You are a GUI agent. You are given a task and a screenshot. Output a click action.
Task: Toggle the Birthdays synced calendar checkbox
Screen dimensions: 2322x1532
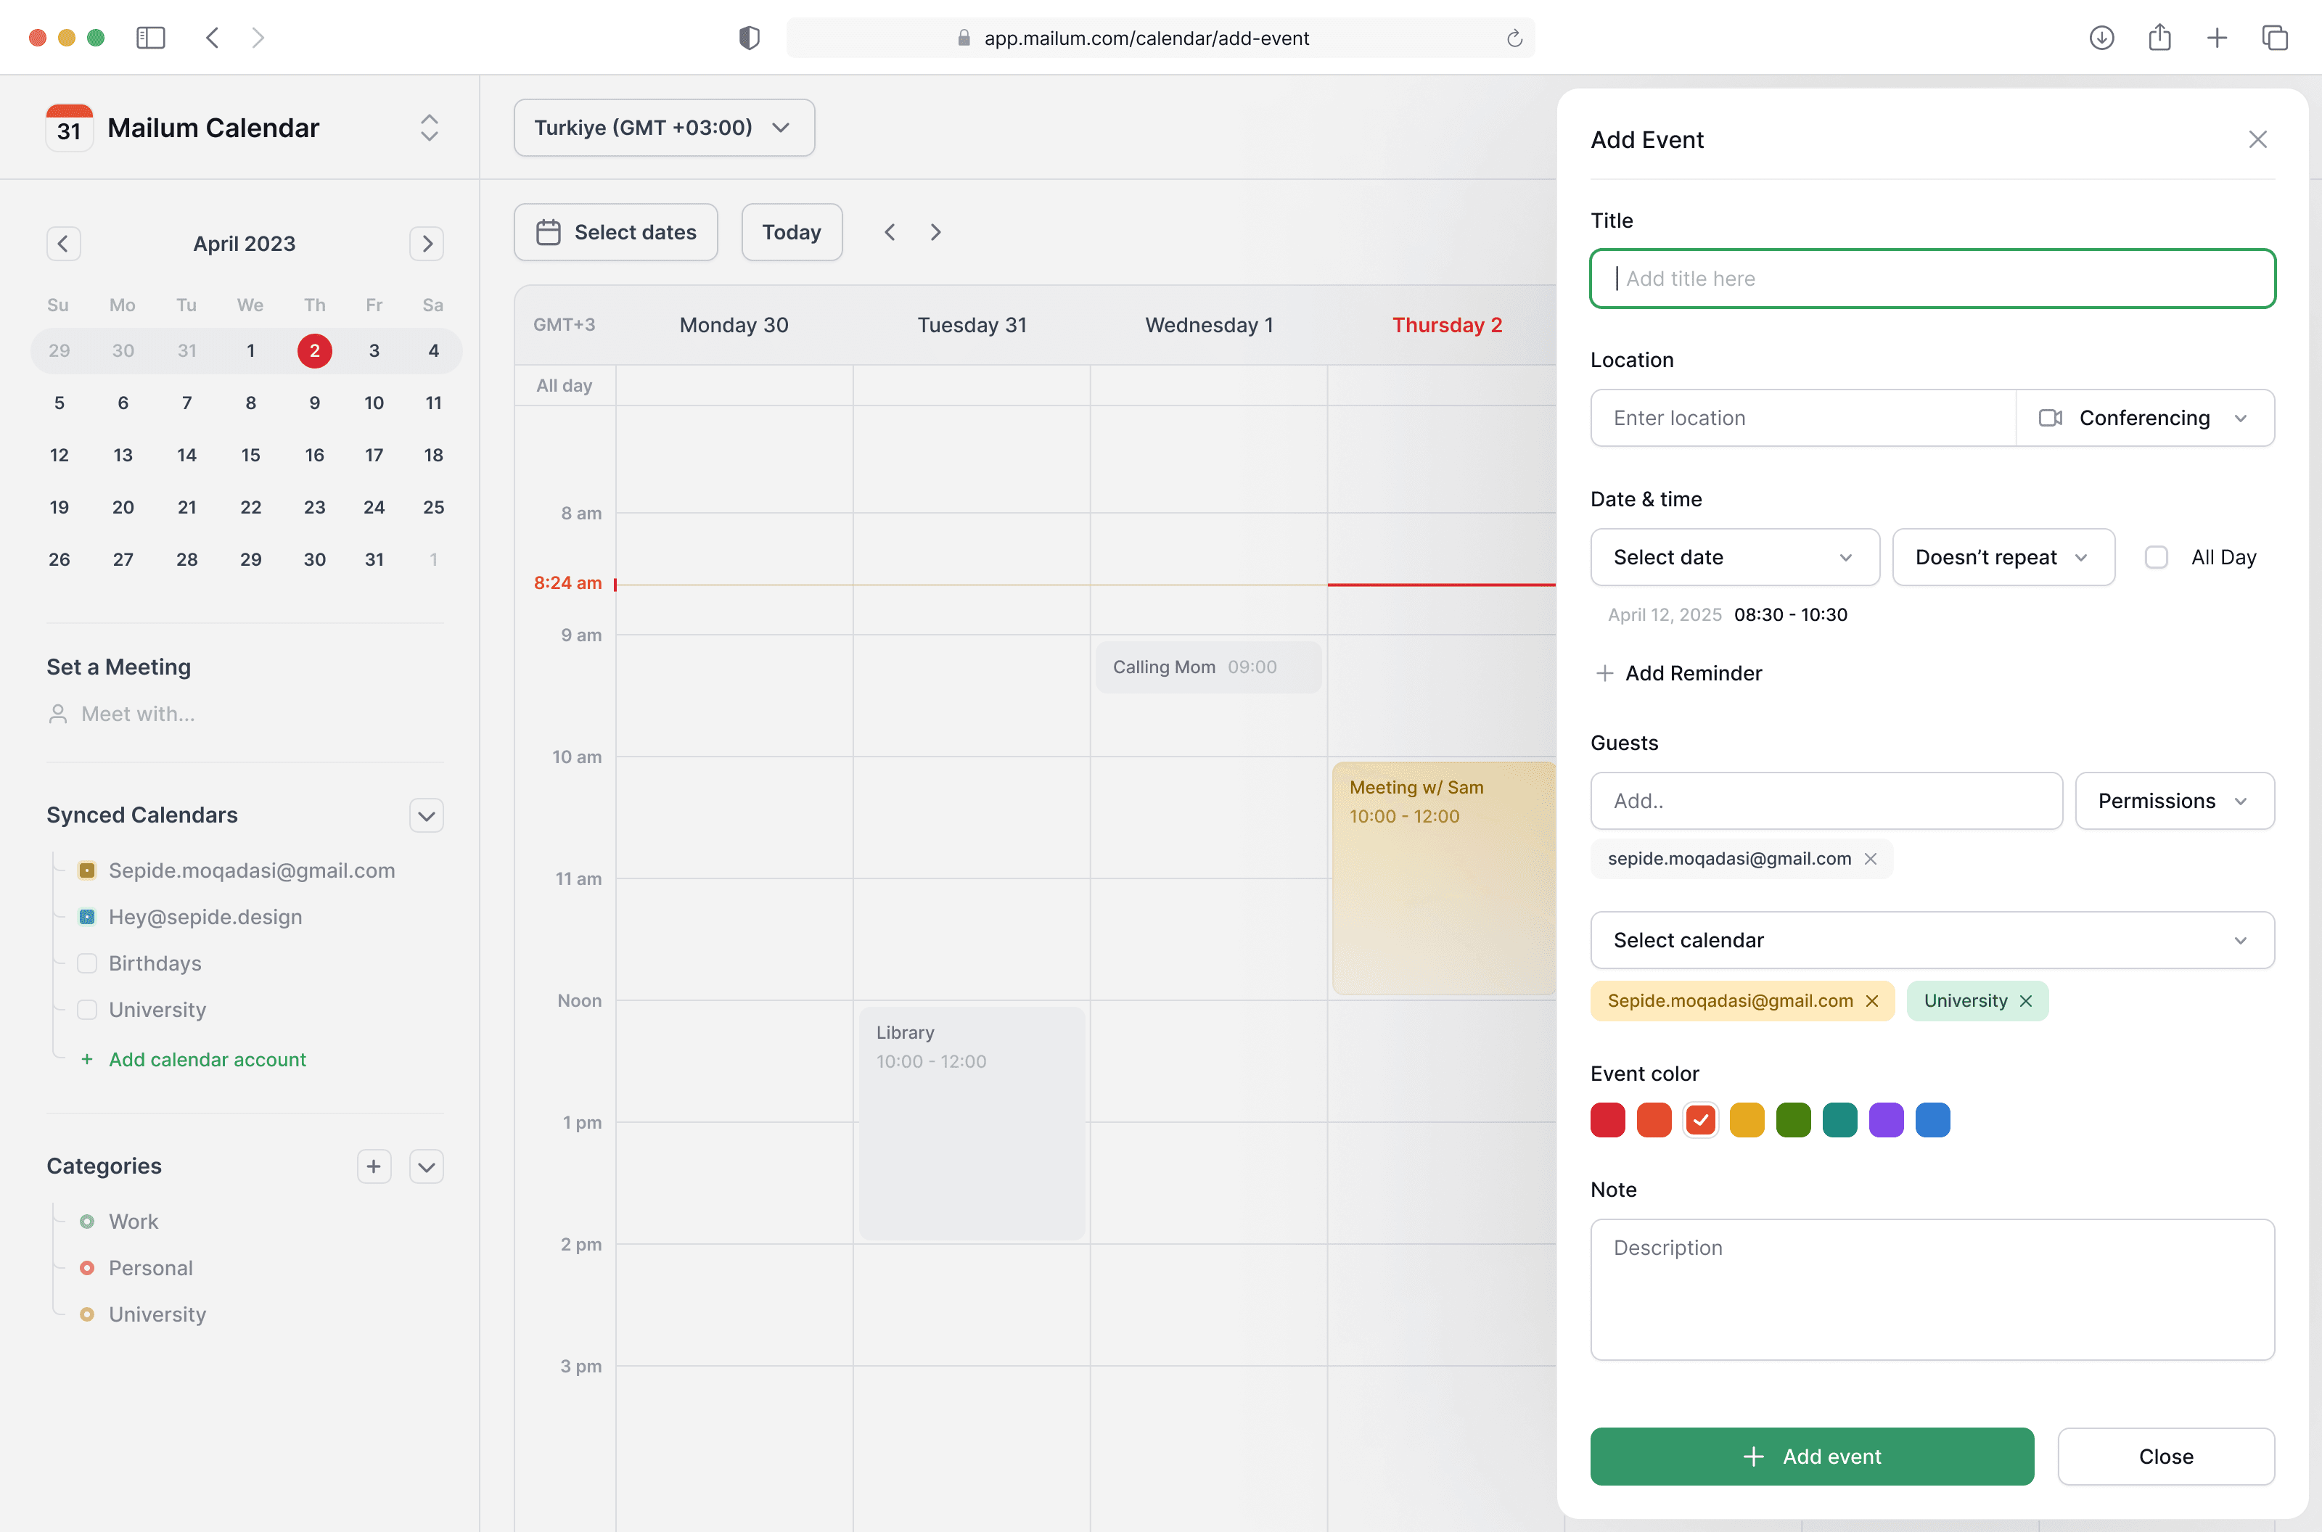pyautogui.click(x=87, y=963)
